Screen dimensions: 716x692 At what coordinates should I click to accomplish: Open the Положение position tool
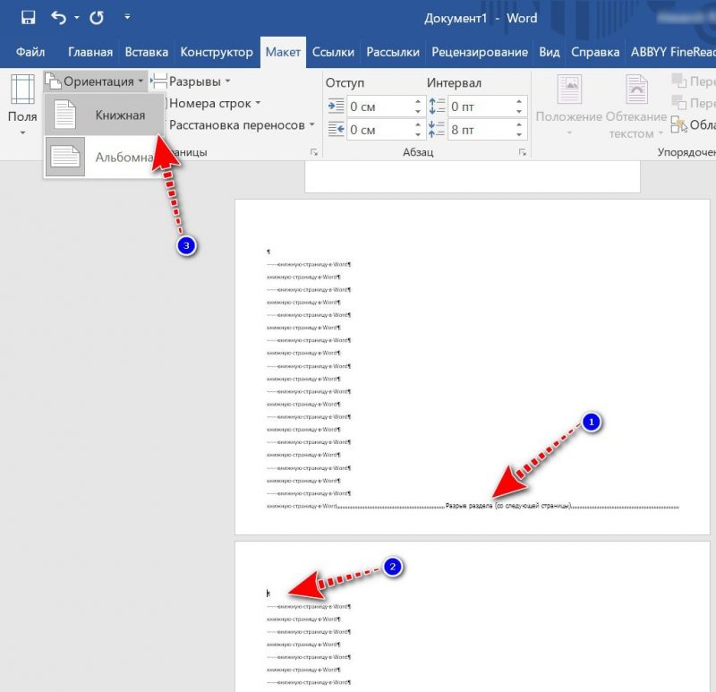click(569, 106)
